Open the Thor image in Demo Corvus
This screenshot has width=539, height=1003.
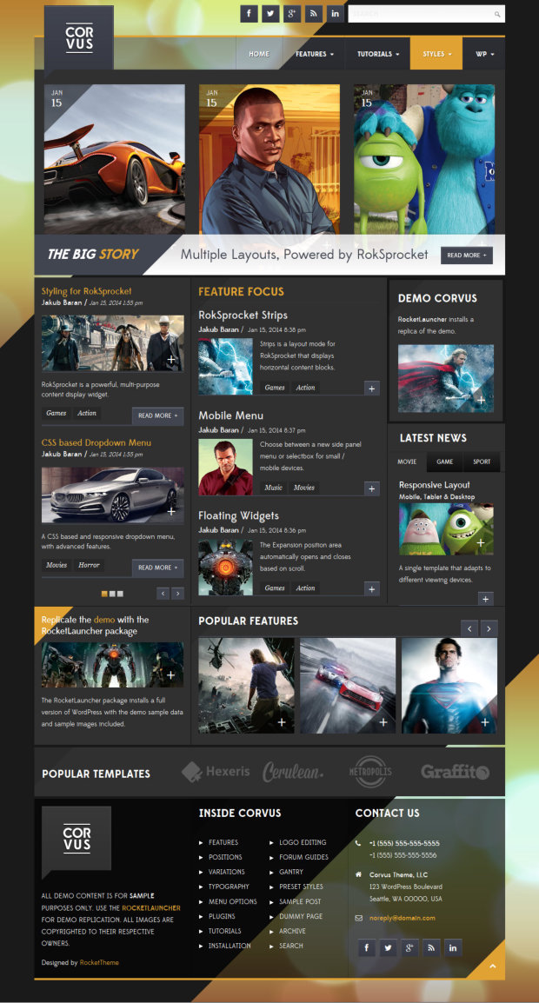tap(445, 379)
